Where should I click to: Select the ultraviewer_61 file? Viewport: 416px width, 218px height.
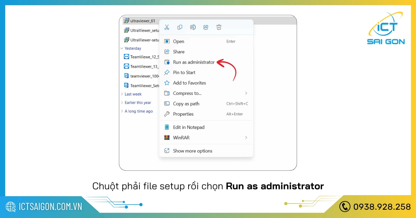pos(140,21)
